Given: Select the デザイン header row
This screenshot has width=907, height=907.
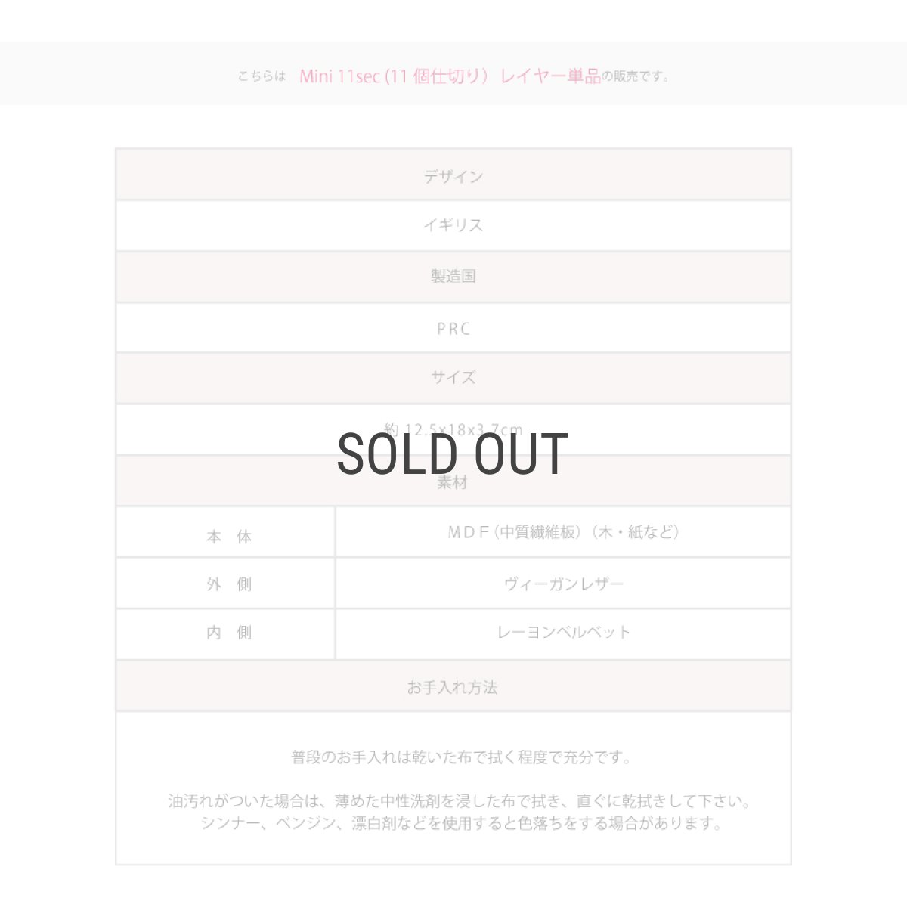Looking at the screenshot, I should (453, 176).
